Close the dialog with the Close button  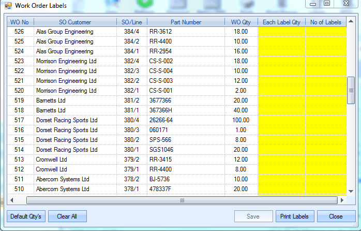click(336, 216)
